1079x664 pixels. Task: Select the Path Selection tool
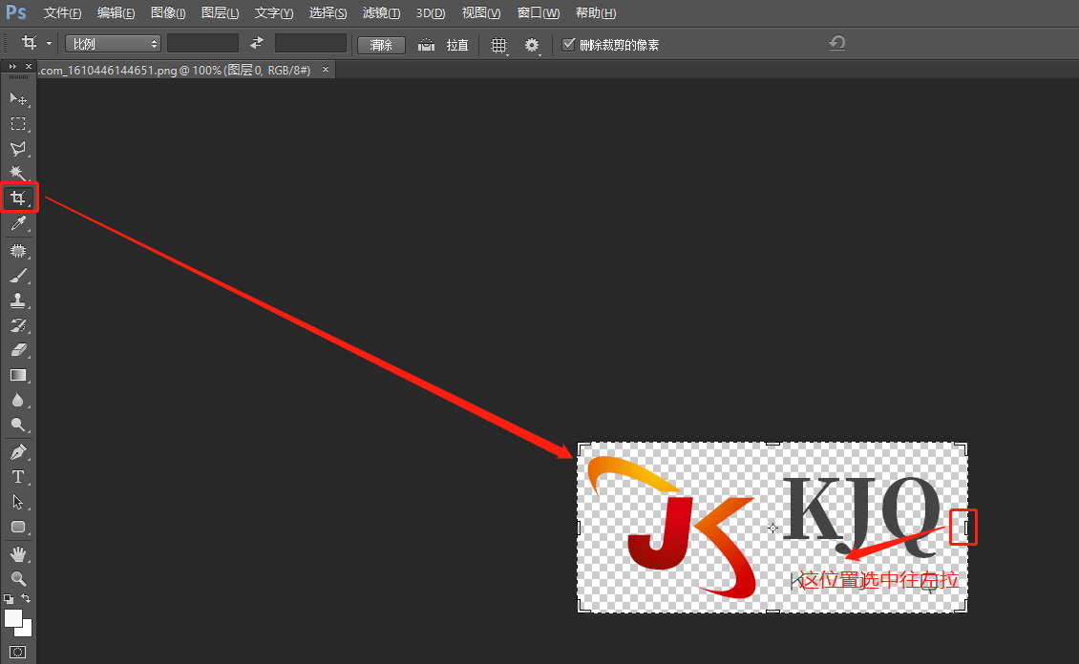point(18,502)
